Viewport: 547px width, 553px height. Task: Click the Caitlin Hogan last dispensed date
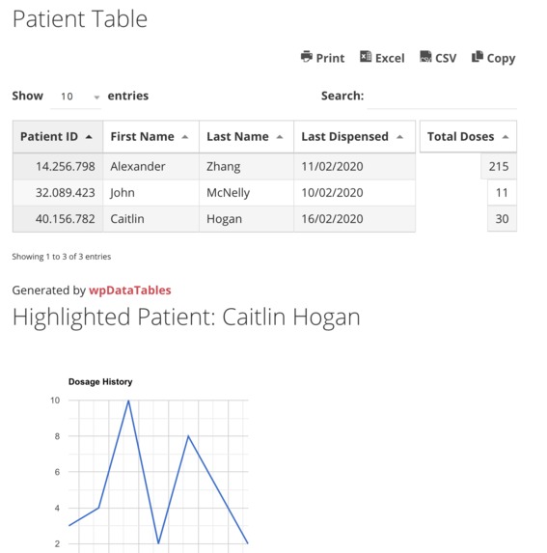(332, 219)
